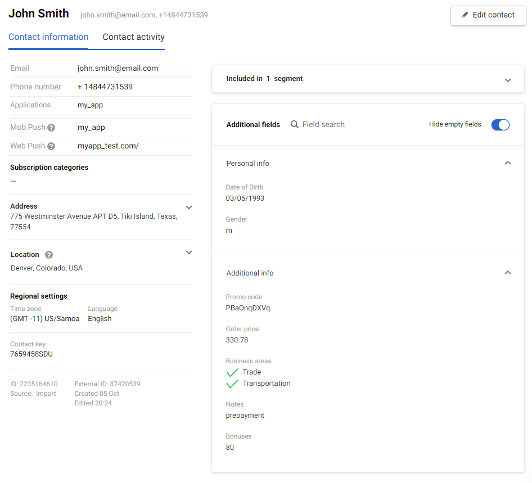Click the Additional fields heading
Image resolution: width=532 pixels, height=483 pixels.
(253, 125)
